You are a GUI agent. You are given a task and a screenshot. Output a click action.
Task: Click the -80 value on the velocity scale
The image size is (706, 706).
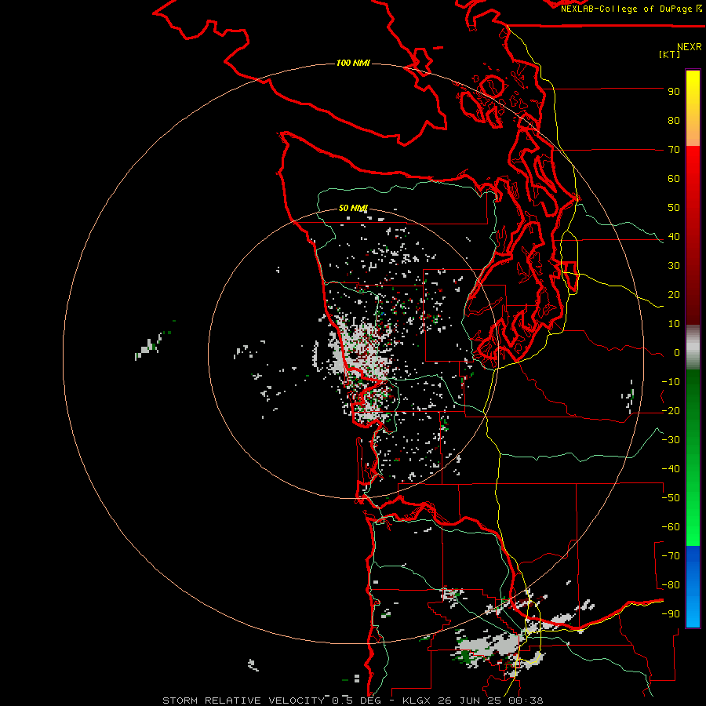(671, 585)
